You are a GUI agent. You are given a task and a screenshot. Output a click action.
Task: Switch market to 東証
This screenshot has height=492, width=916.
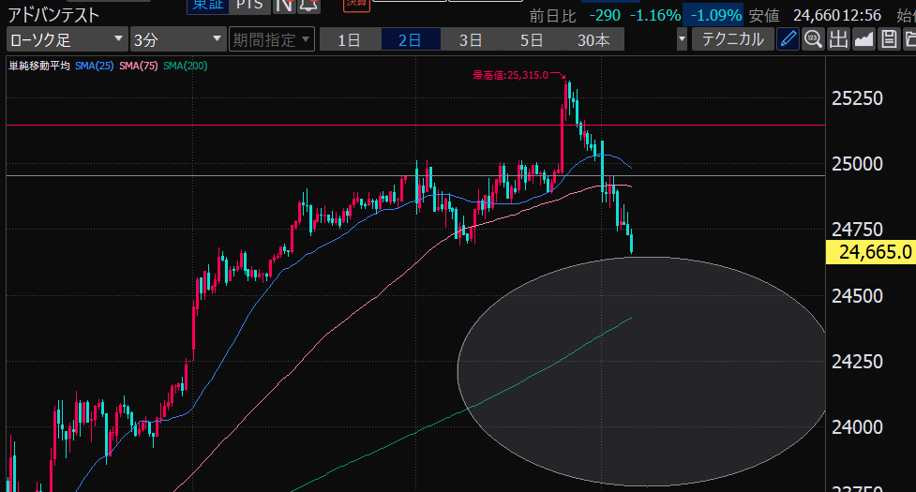pyautogui.click(x=204, y=5)
